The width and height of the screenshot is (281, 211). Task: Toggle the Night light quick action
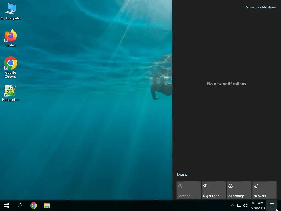[214, 190]
